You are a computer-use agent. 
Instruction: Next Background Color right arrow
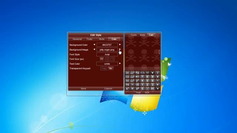tap(120, 44)
